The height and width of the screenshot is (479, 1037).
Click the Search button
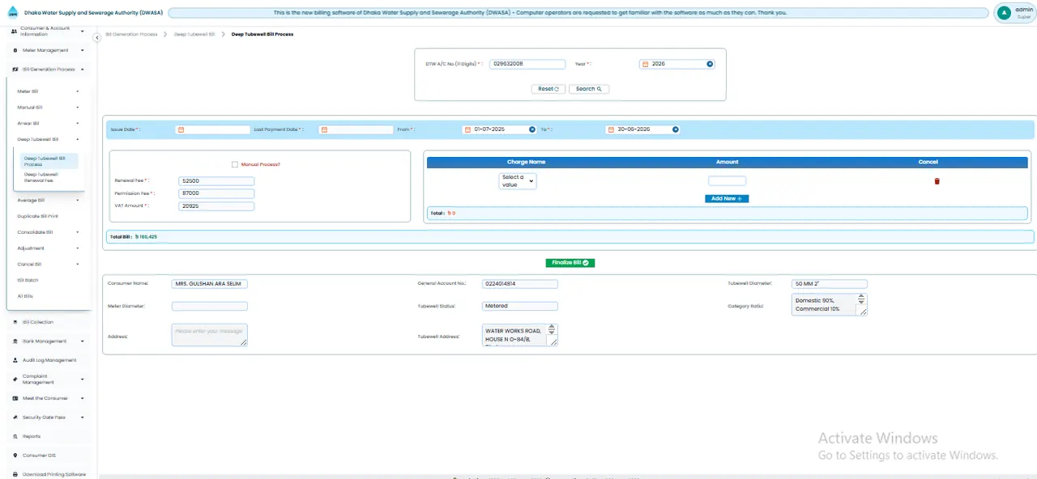[x=589, y=89]
